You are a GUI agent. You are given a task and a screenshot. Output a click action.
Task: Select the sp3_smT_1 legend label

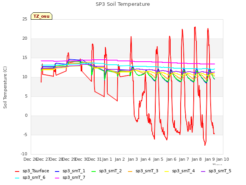click(x=74, y=171)
